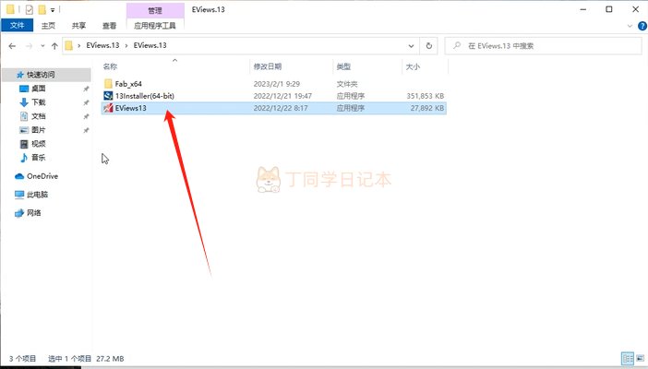This screenshot has height=369, width=648.
Task: Open 文档 in the sidebar
Action: tap(39, 116)
